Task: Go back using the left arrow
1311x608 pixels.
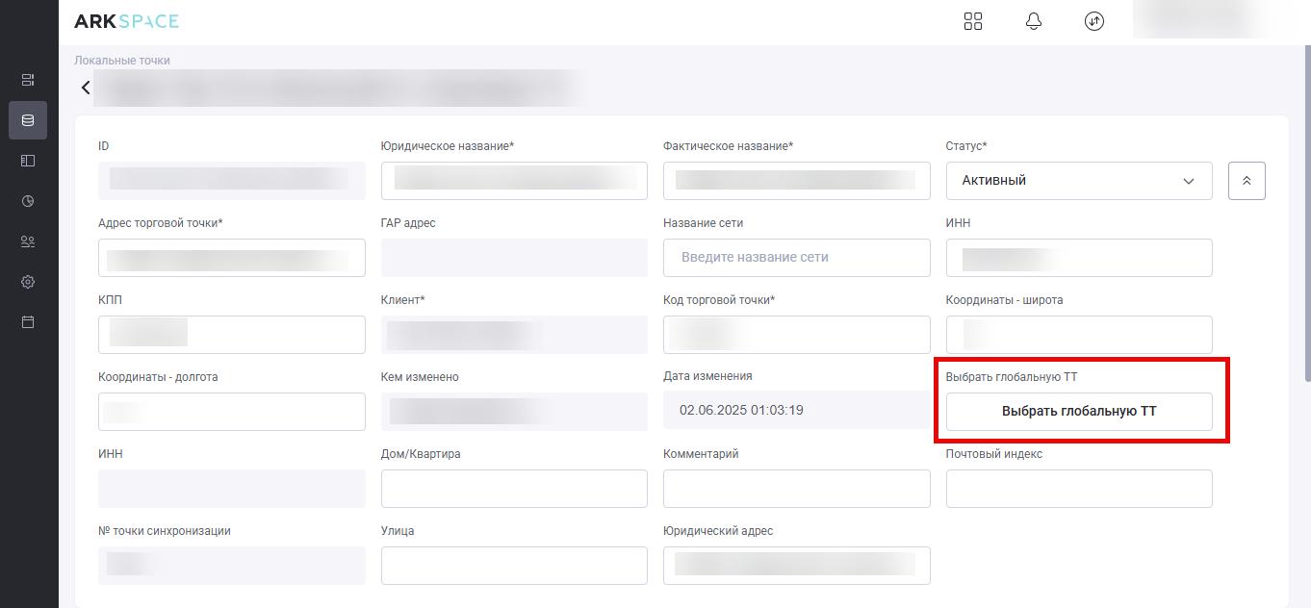Action: click(86, 88)
